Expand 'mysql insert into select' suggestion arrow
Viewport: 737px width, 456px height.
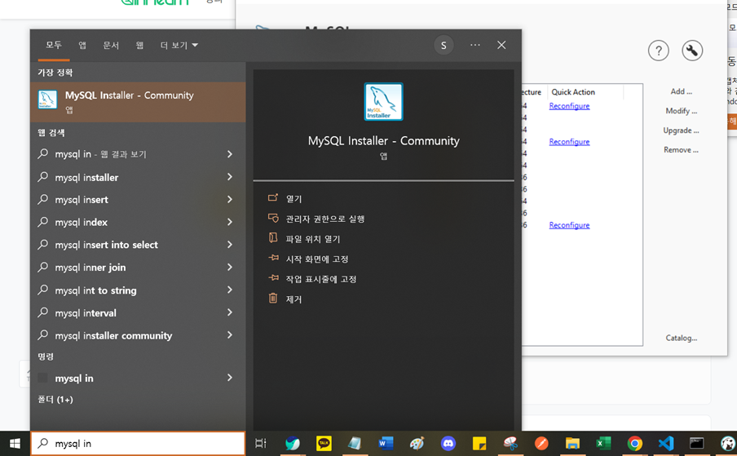coord(230,245)
